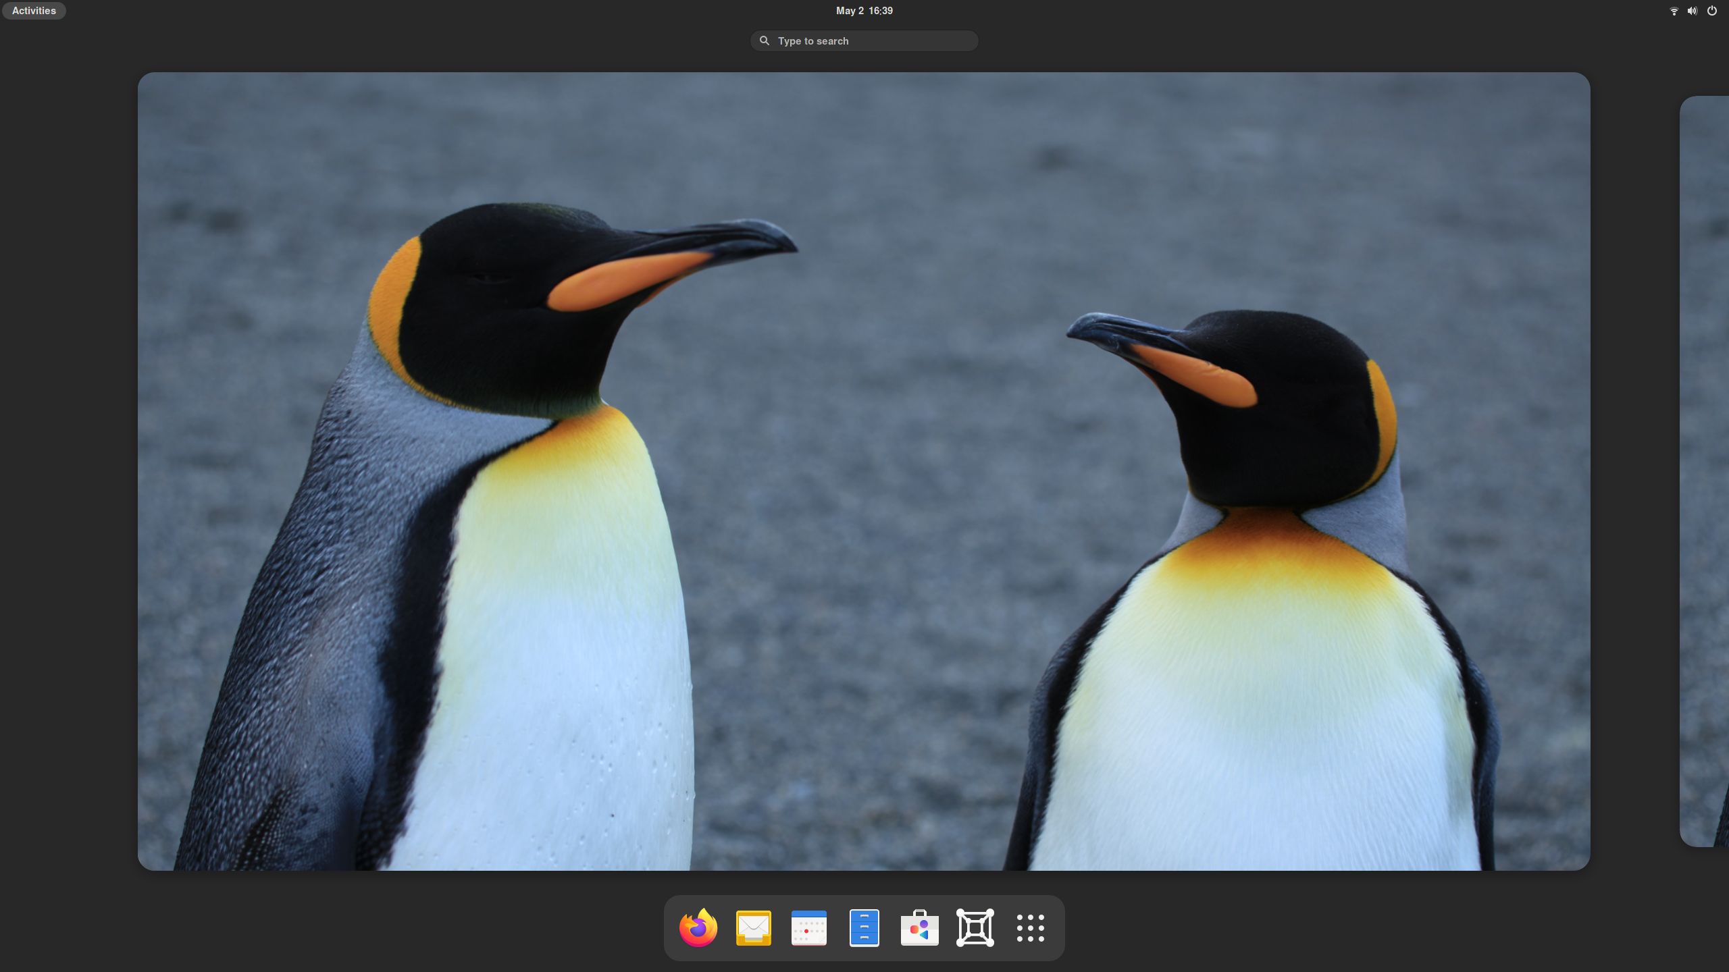Open the Files application

coord(864,927)
